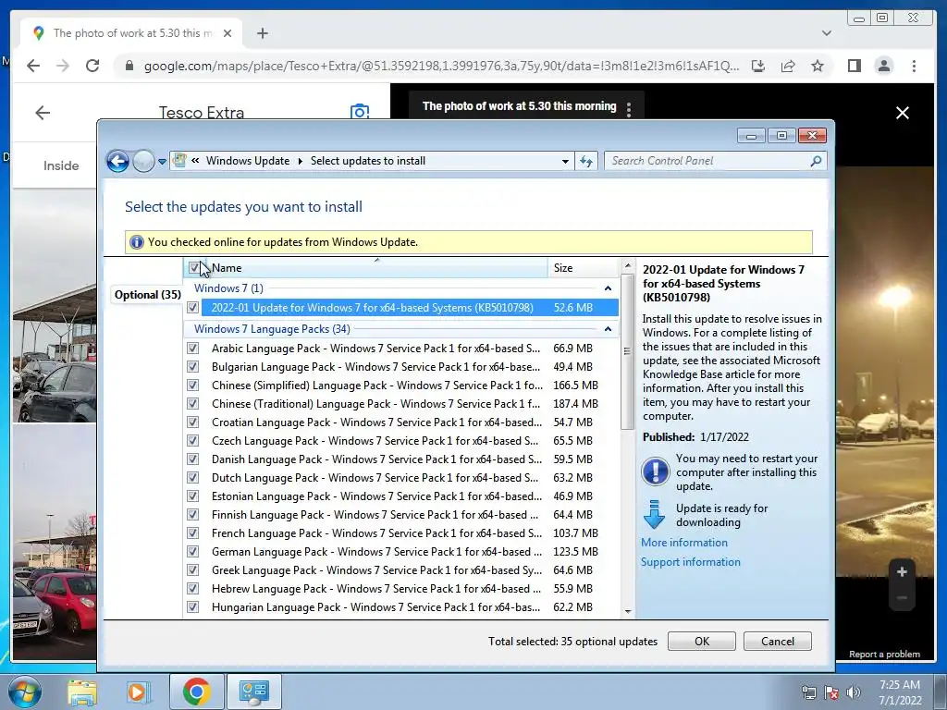Uncheck the Dutch Language Pack checkbox
Image resolution: width=947 pixels, height=710 pixels.
(x=192, y=478)
